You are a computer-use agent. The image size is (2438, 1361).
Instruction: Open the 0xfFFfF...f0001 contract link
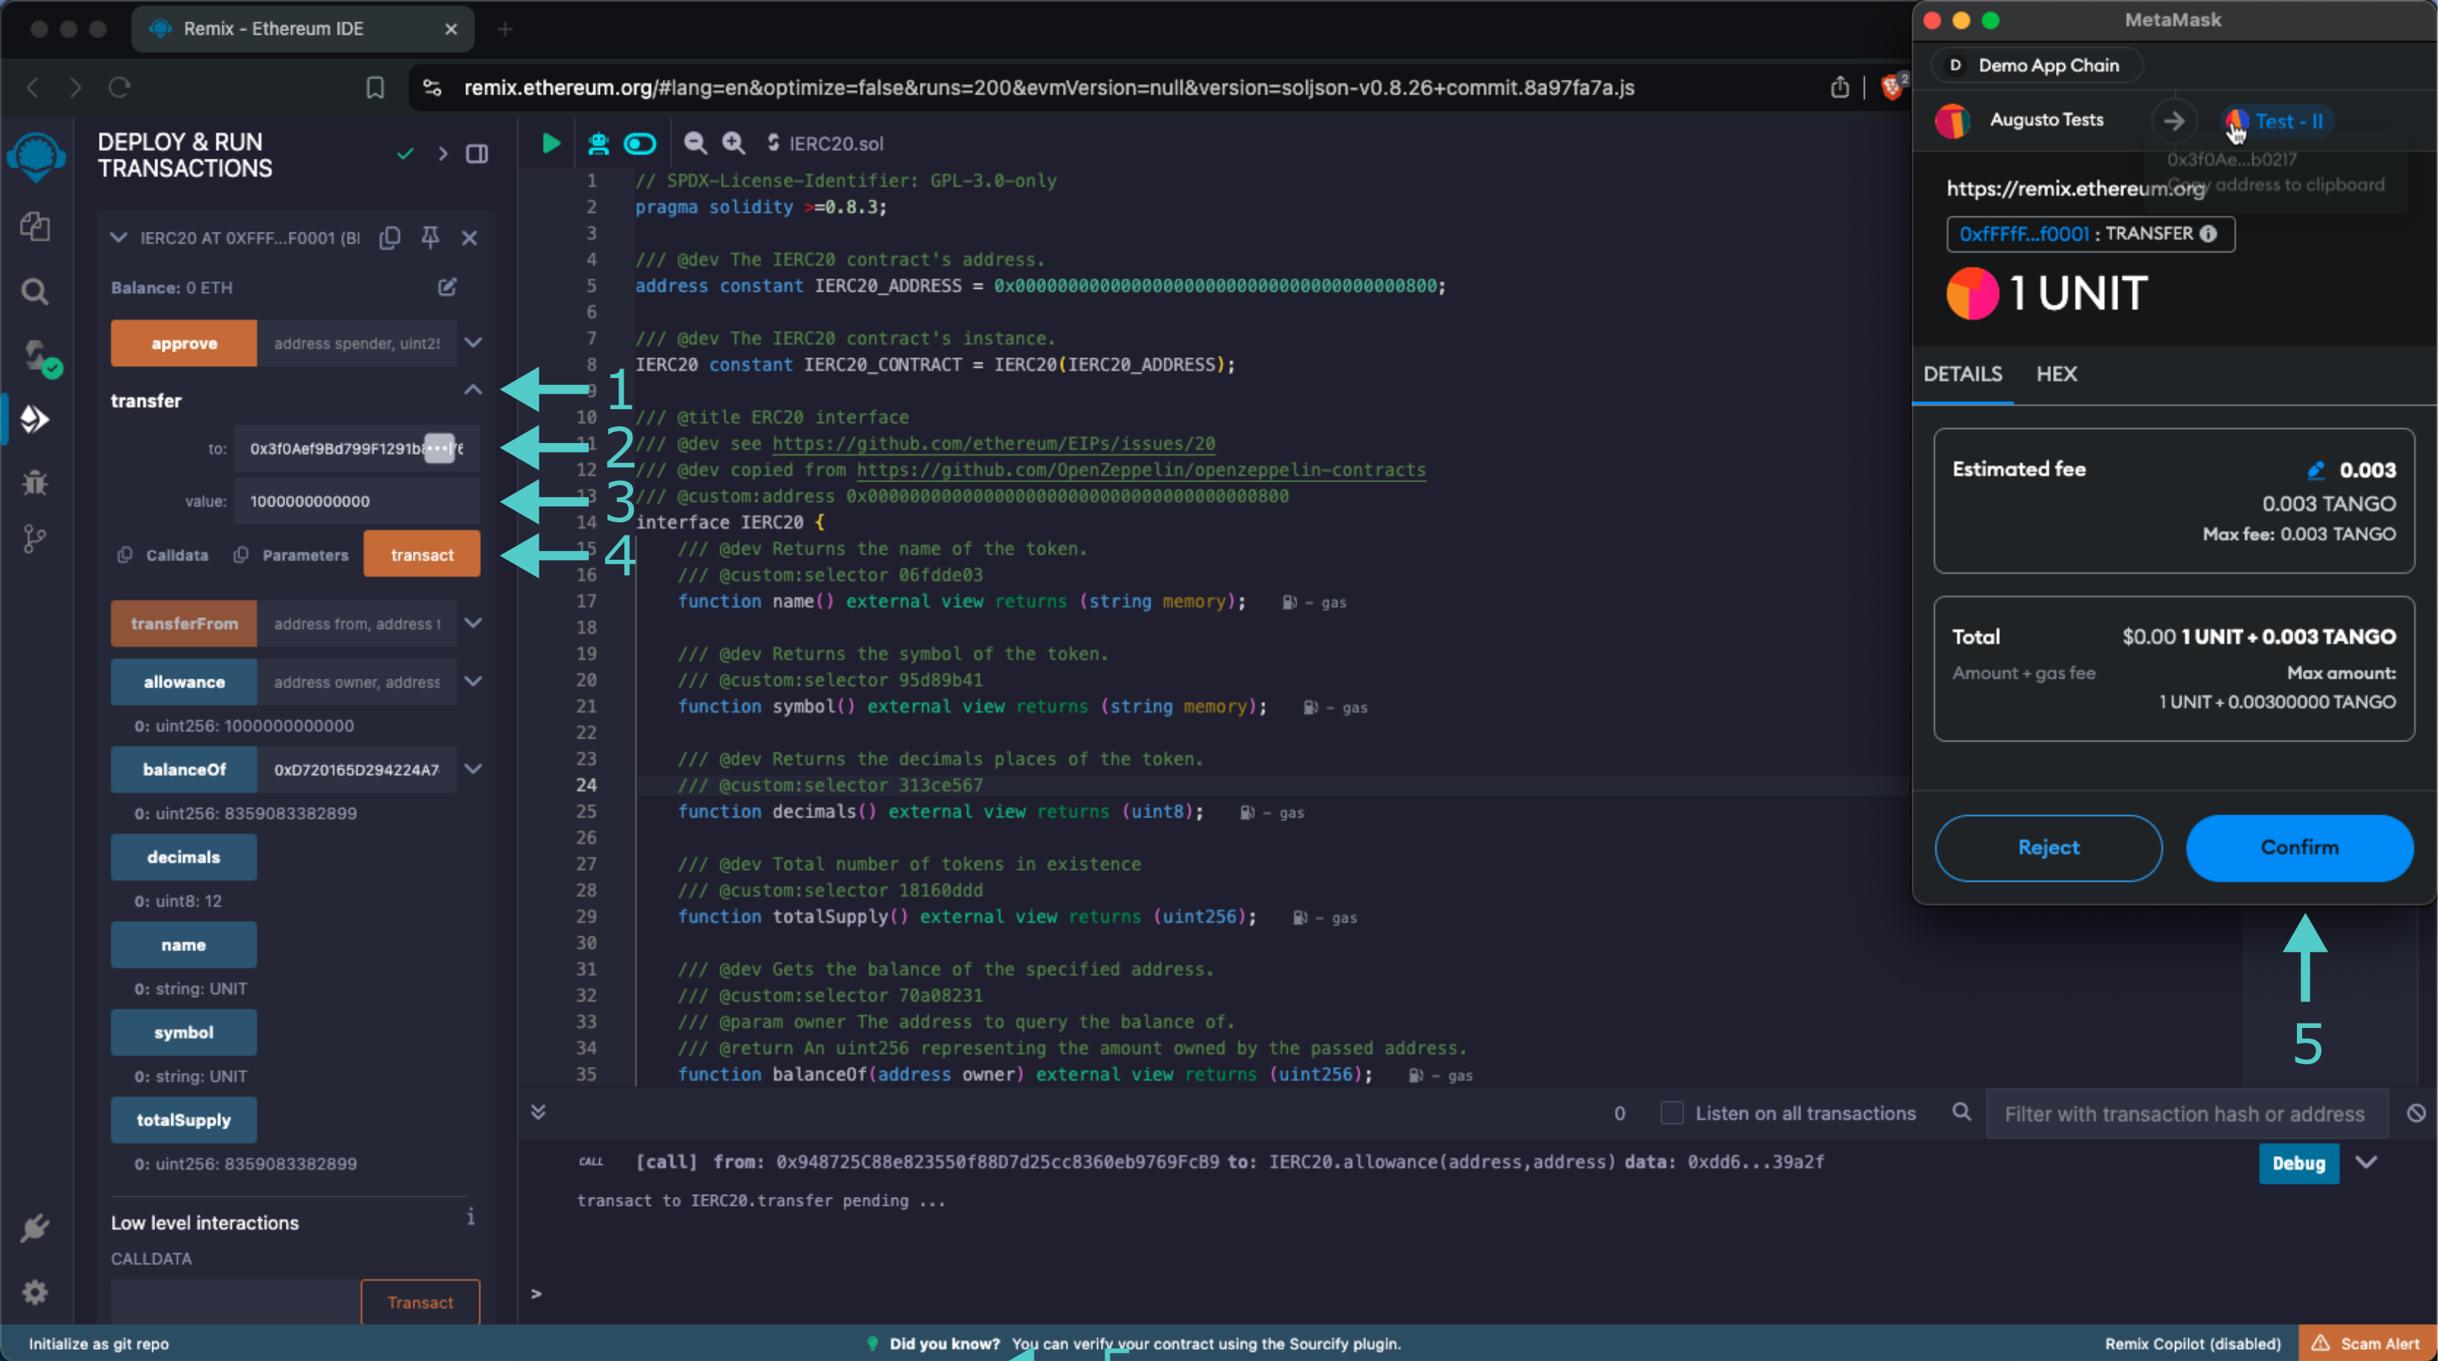2024,235
